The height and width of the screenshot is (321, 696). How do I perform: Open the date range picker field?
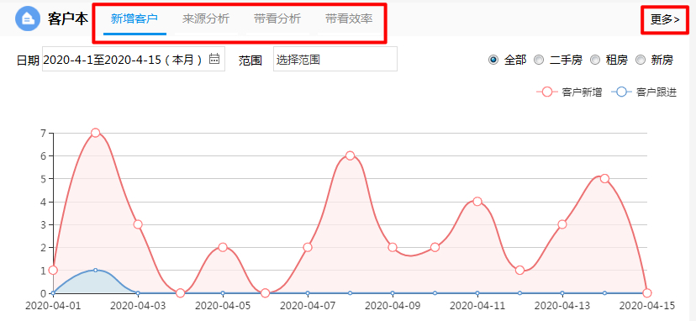point(134,59)
